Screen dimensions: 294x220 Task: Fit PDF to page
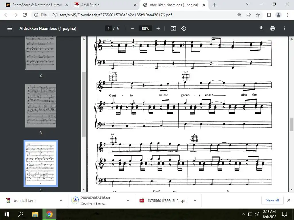click(173, 28)
